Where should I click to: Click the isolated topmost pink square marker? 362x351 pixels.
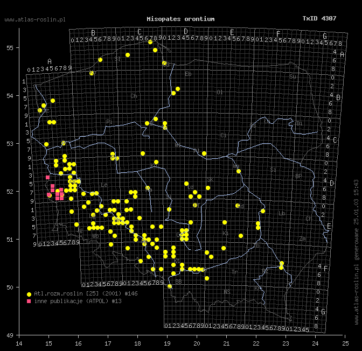[x=47, y=178]
